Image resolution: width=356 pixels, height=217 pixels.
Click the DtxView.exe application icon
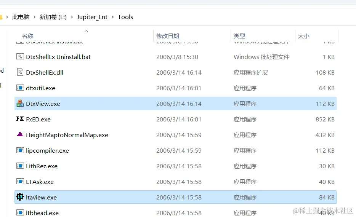(x=20, y=104)
